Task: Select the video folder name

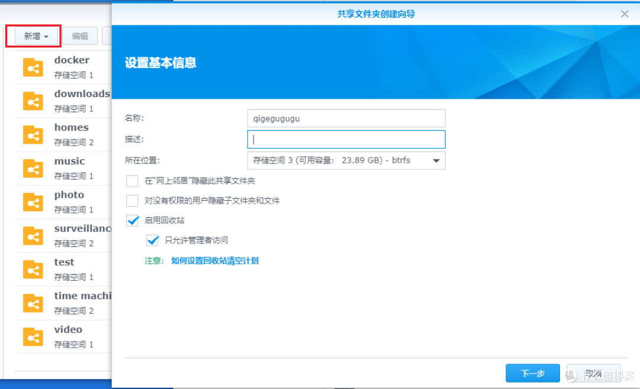Action: [x=68, y=329]
